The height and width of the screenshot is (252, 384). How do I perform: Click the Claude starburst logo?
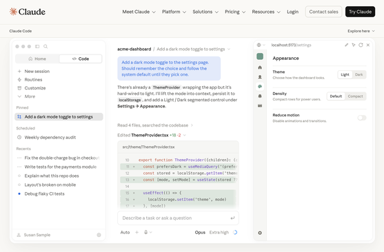point(13,12)
